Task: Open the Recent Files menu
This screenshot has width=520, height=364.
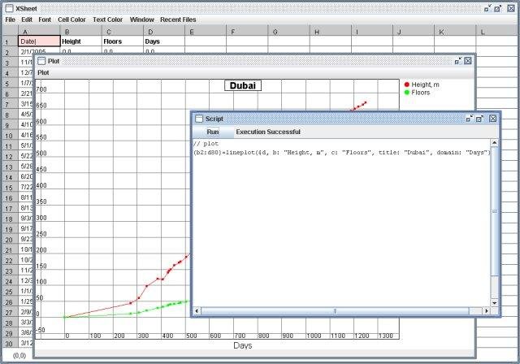Action: coord(178,19)
